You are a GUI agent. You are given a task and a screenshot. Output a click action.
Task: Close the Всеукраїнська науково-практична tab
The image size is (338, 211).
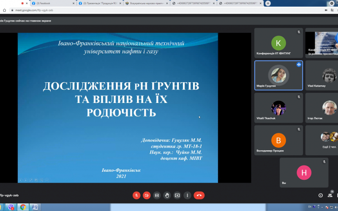(167, 3)
